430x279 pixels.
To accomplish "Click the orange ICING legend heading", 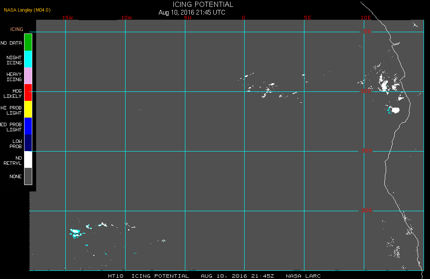I will point(17,29).
